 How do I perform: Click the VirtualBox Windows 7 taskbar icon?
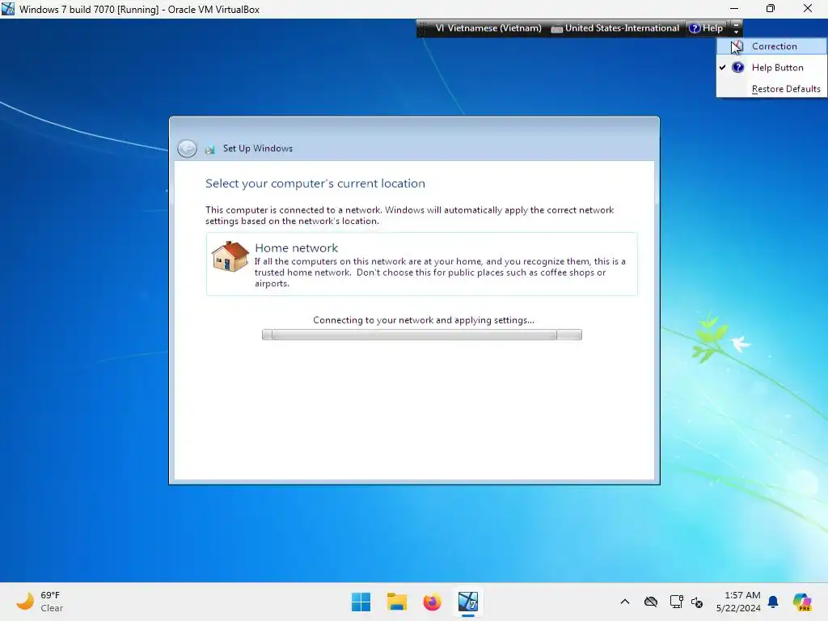(x=468, y=602)
